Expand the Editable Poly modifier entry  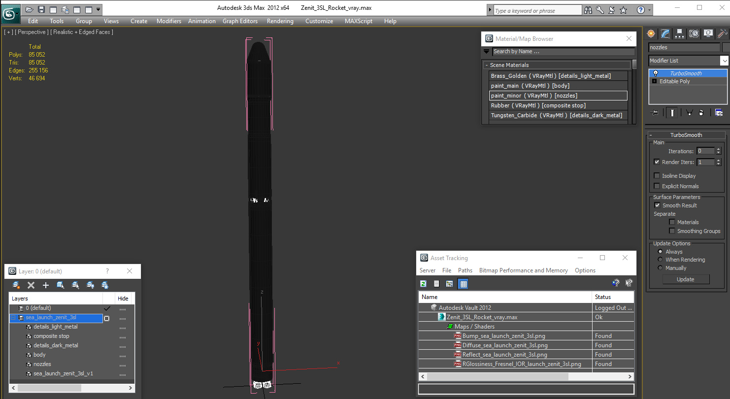pyautogui.click(x=655, y=81)
